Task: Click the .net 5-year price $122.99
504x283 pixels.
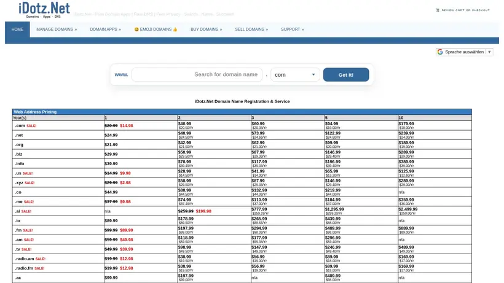Action: click(333, 133)
